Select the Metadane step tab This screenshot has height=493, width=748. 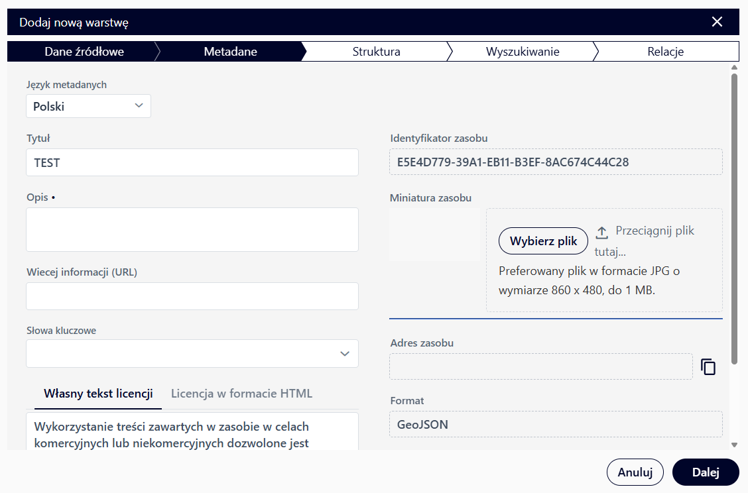point(230,52)
